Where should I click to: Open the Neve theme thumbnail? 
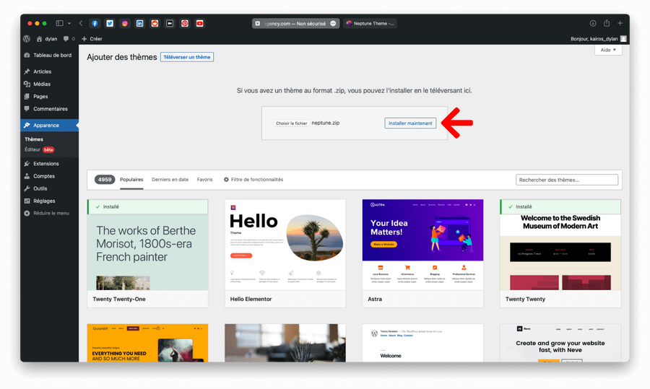(560, 343)
